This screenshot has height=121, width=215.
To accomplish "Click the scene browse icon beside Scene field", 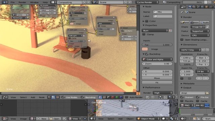I will [95, 2].
